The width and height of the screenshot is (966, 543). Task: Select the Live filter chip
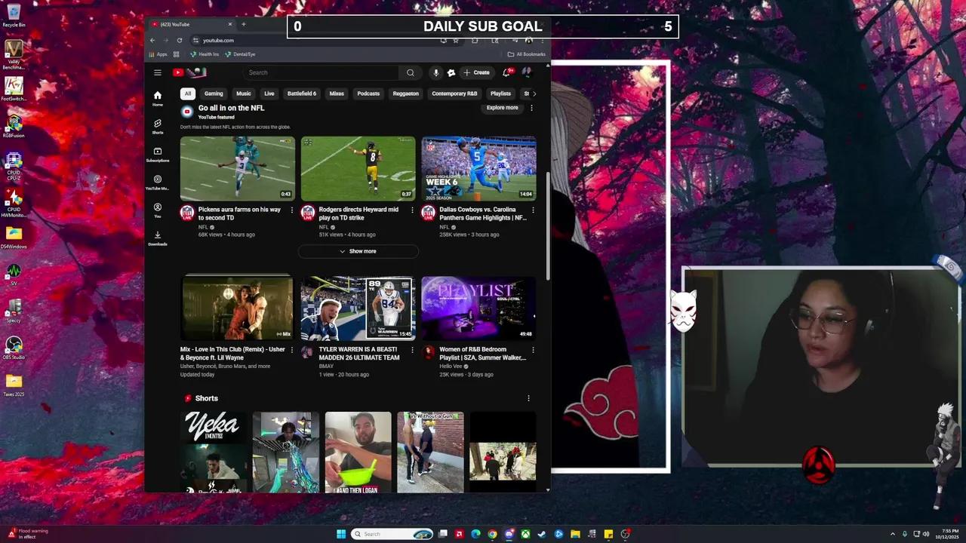269,94
